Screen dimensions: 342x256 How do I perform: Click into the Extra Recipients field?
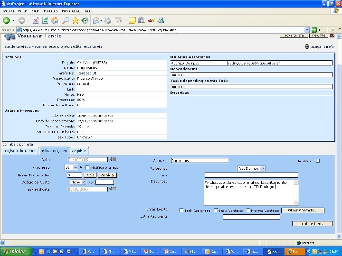(251, 217)
